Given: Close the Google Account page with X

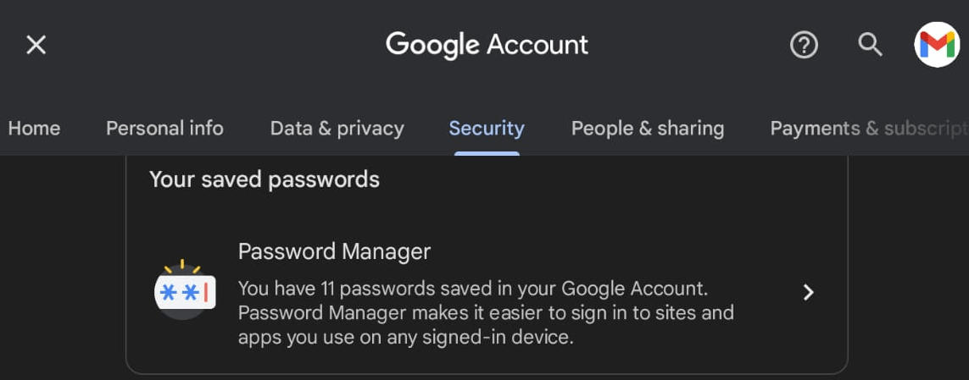Looking at the screenshot, I should point(36,45).
